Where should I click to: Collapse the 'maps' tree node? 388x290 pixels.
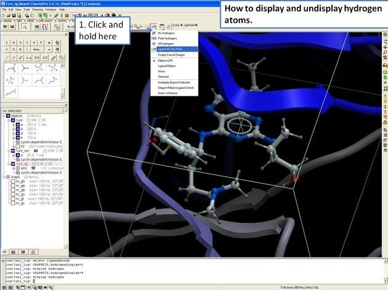tap(4, 176)
